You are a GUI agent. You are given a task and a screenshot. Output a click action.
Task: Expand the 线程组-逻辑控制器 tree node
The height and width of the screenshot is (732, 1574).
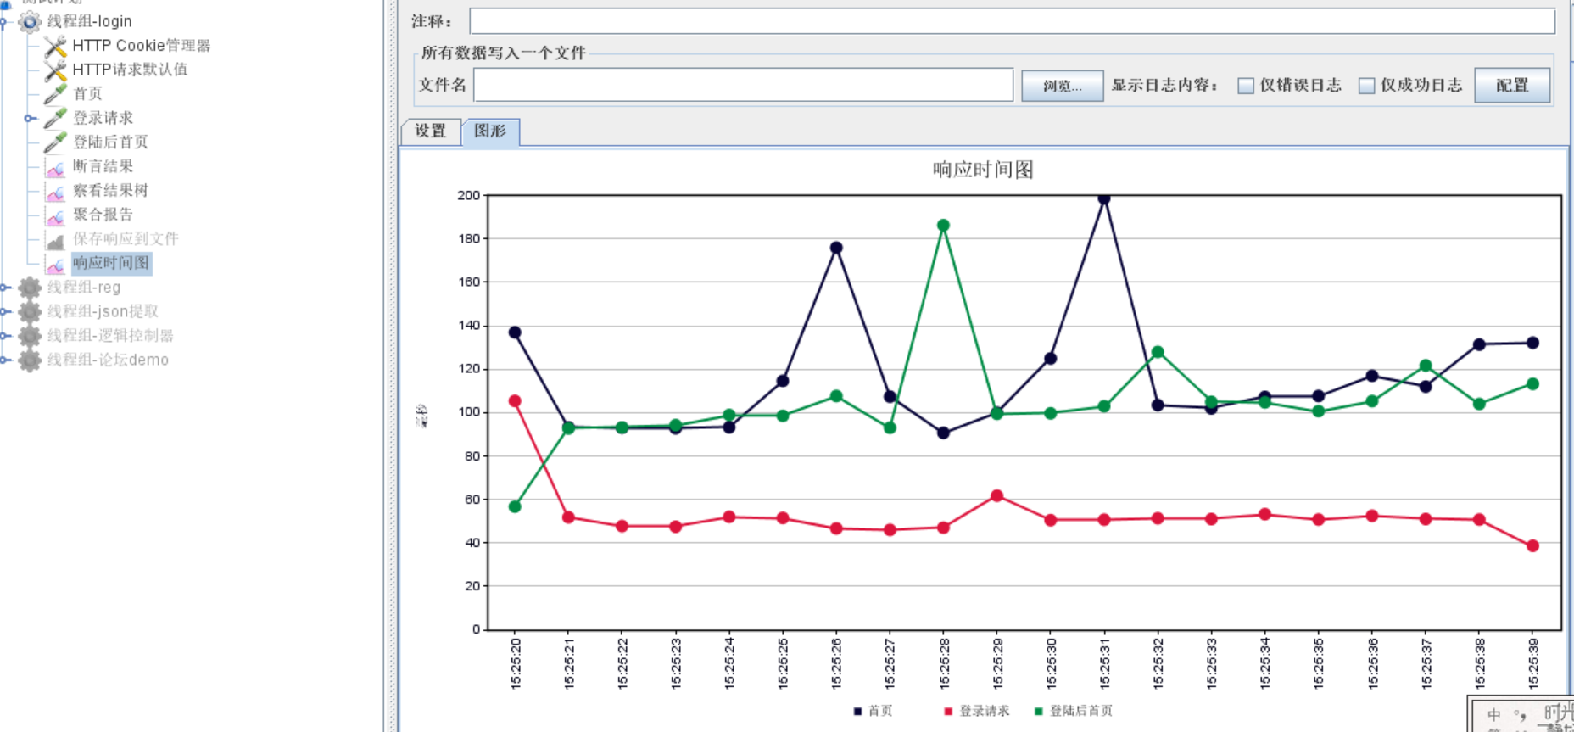coord(4,336)
